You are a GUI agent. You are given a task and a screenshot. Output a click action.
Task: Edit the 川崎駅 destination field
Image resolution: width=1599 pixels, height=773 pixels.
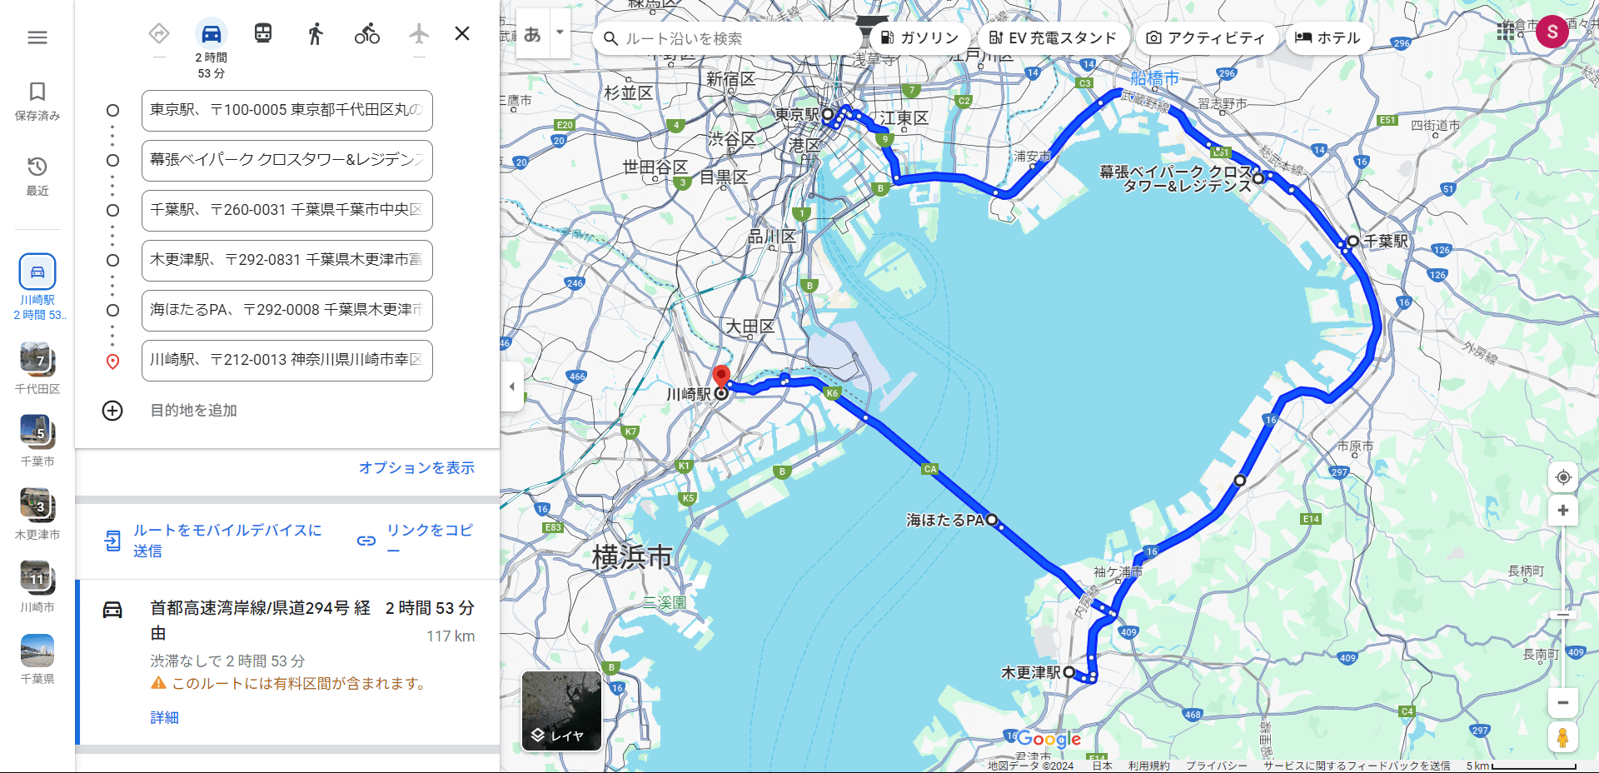point(287,361)
